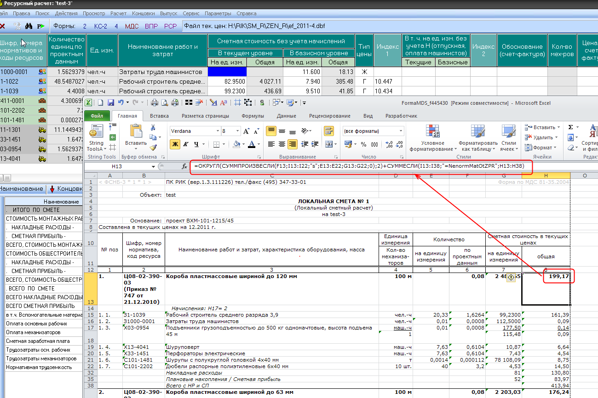Click the МДС form button
598x398 pixels.
[x=132, y=26]
